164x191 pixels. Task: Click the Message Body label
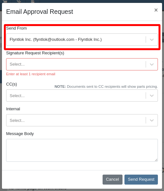(x=20, y=134)
